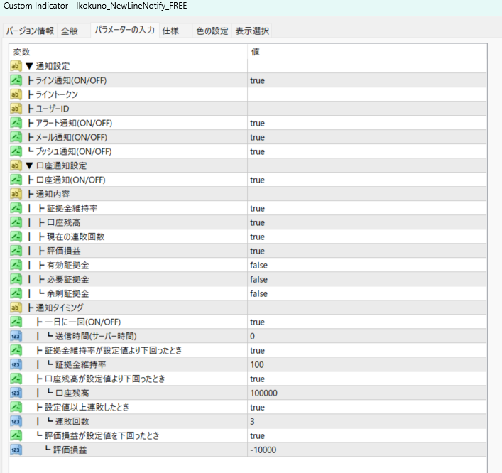This screenshot has width=502, height=473.
Task: Select the 設定値以上連敗したとき row label
Action: point(87,407)
